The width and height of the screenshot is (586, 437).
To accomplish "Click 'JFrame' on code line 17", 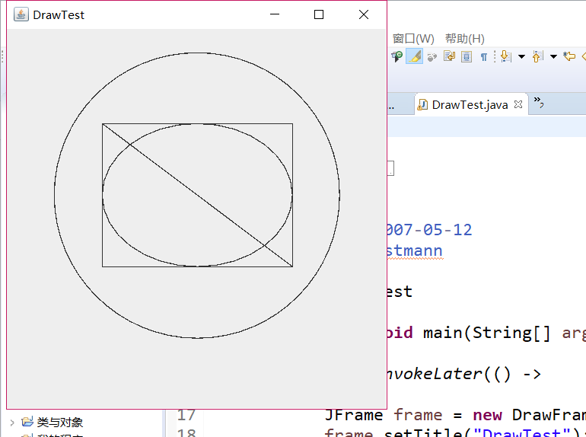I will click(x=354, y=415).
